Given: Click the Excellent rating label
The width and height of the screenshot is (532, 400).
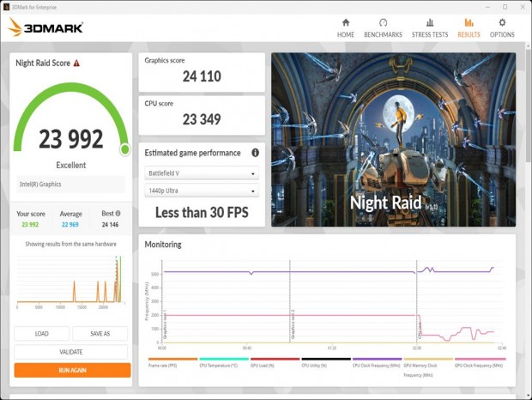Looking at the screenshot, I should (71, 165).
